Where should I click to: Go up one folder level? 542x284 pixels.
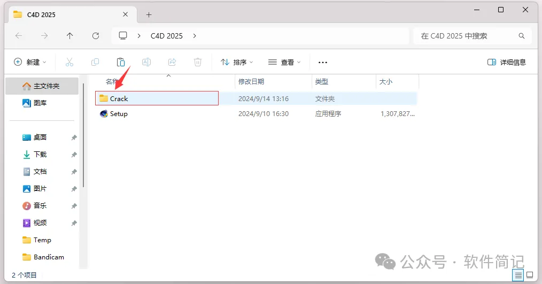(x=70, y=36)
